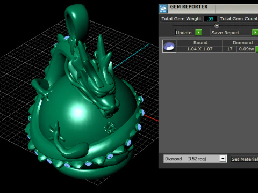This screenshot has height=193, width=258.
Task: Click the green button after 0.09tw cell
Action: (x=257, y=49)
